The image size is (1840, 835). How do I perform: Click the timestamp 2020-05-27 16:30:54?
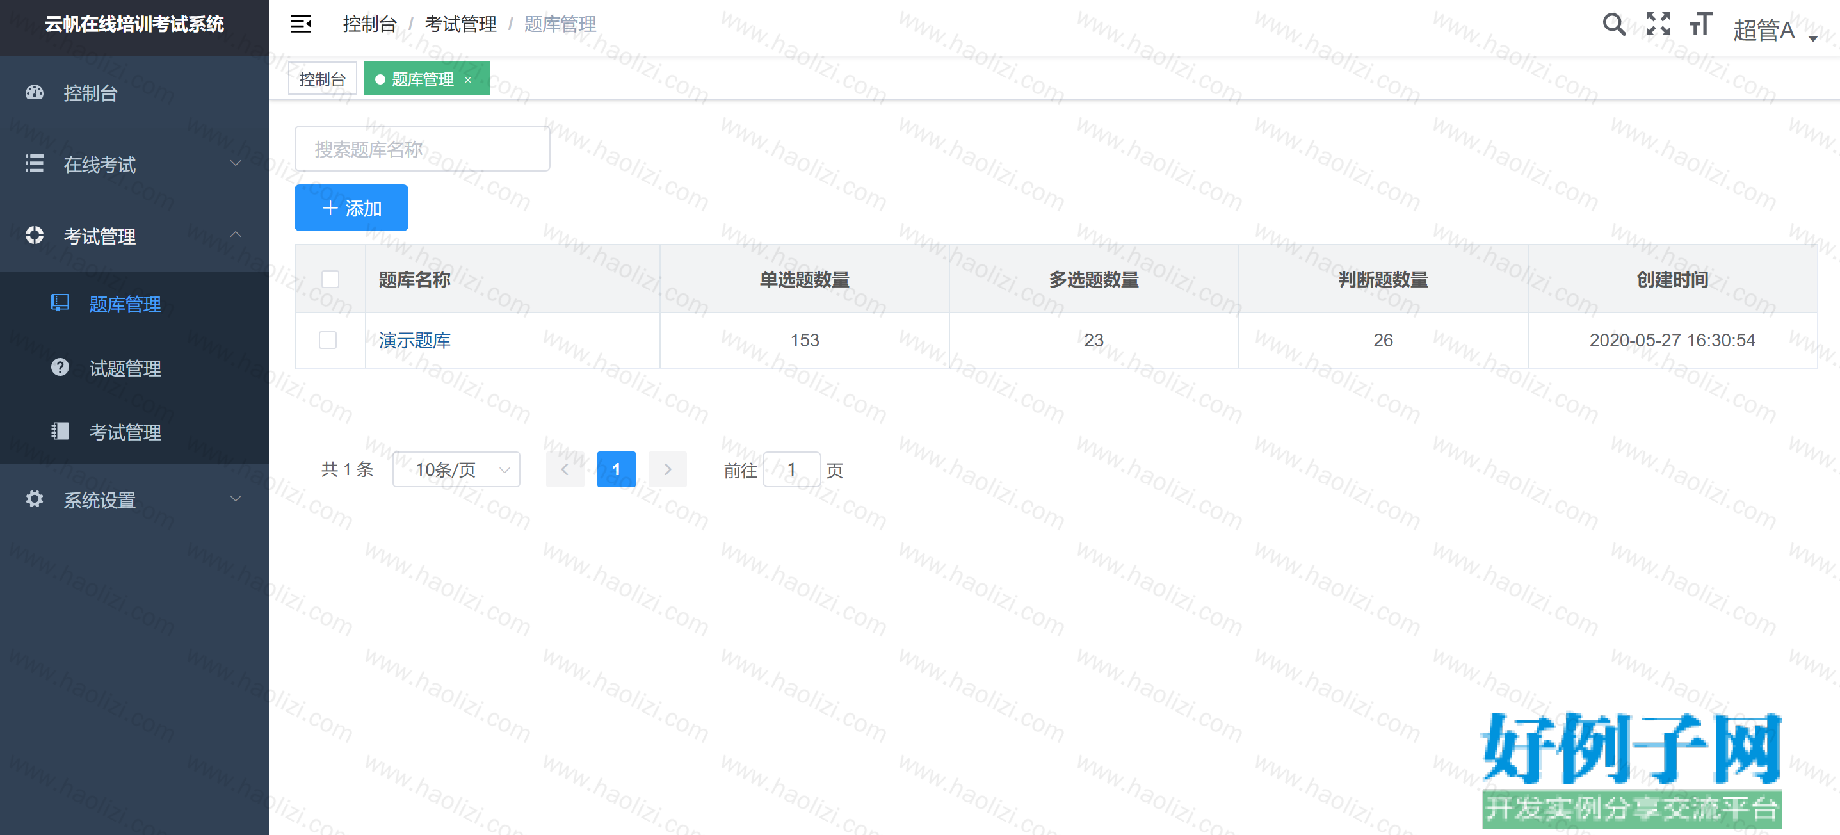tap(1672, 340)
